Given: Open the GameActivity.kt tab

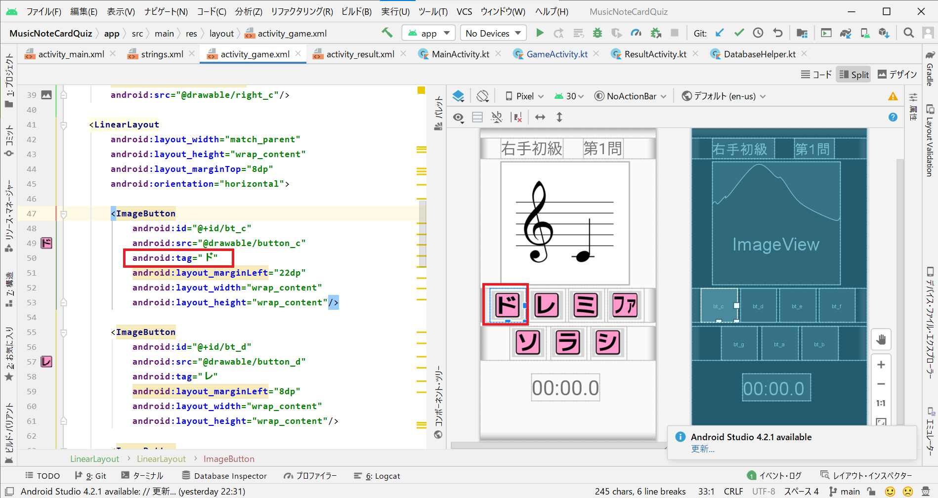Looking at the screenshot, I should tap(556, 54).
